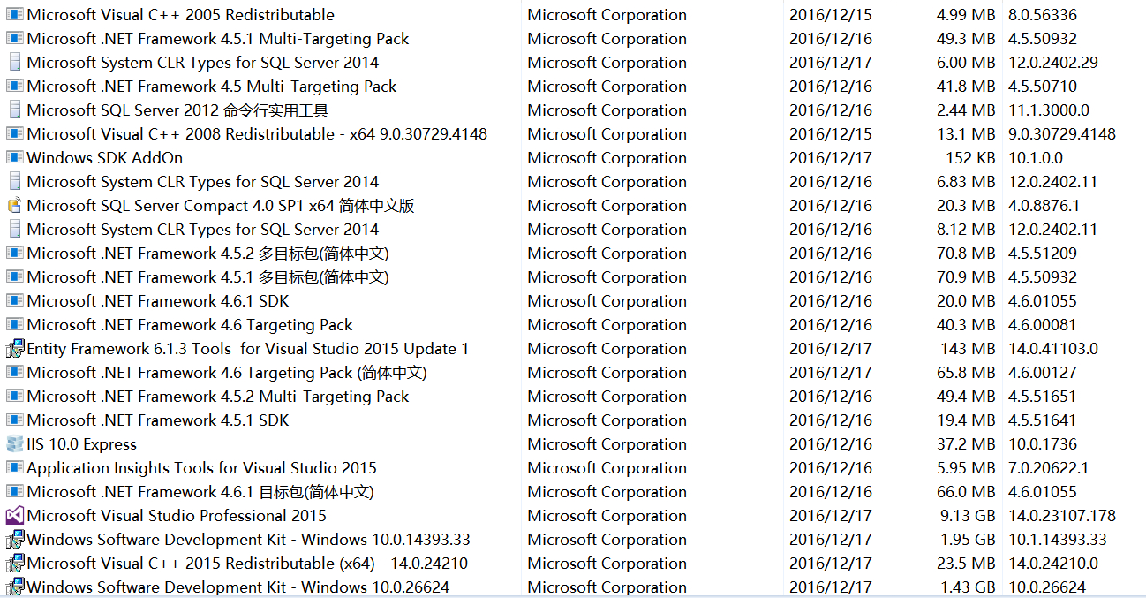Click version 14.0.41103.0
1146x598 pixels.
pos(1053,349)
